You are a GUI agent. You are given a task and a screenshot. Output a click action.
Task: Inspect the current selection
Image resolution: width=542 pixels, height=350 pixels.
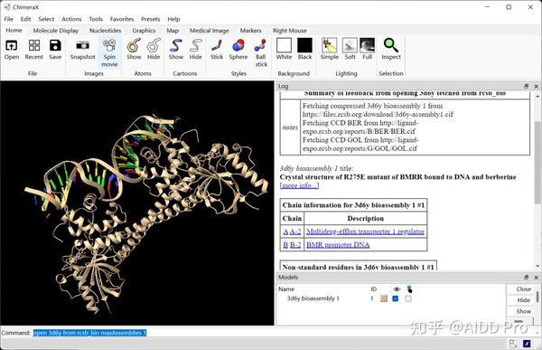tap(391, 50)
